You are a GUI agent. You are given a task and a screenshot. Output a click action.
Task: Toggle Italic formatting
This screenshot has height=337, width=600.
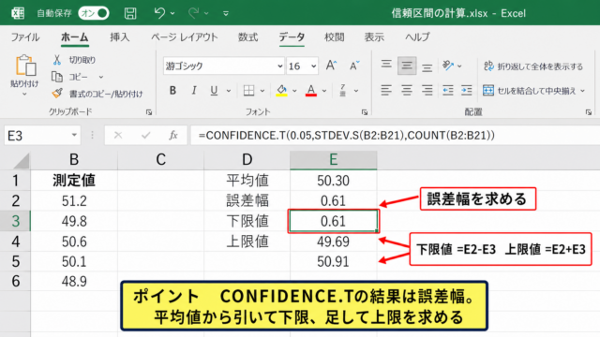click(x=194, y=91)
